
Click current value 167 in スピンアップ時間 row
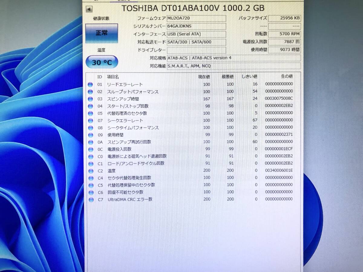point(207,99)
